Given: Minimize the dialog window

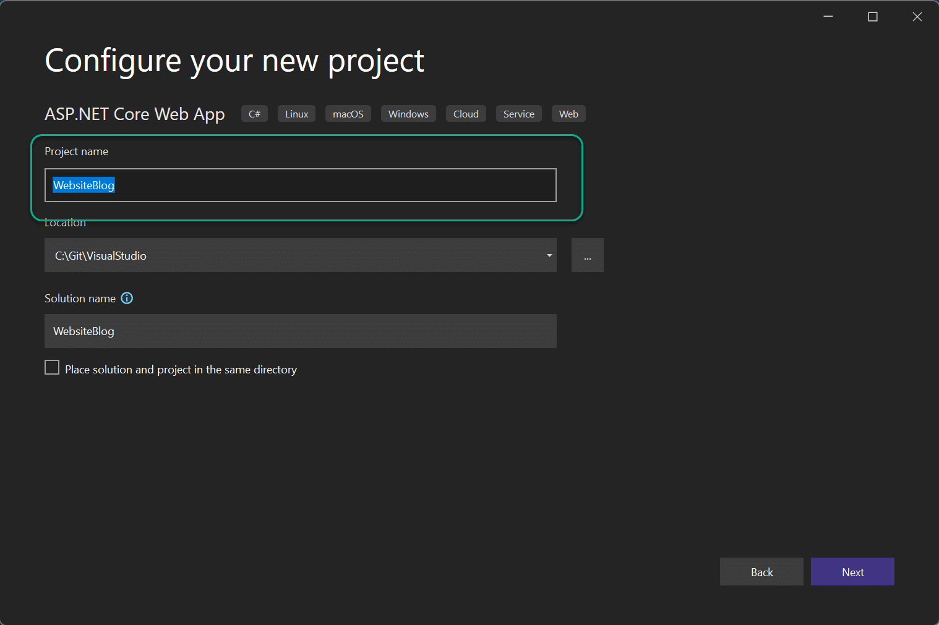Looking at the screenshot, I should point(828,17).
